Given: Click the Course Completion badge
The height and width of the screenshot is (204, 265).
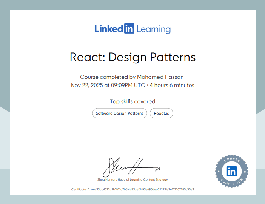Looking at the screenshot, I should click(232, 171).
